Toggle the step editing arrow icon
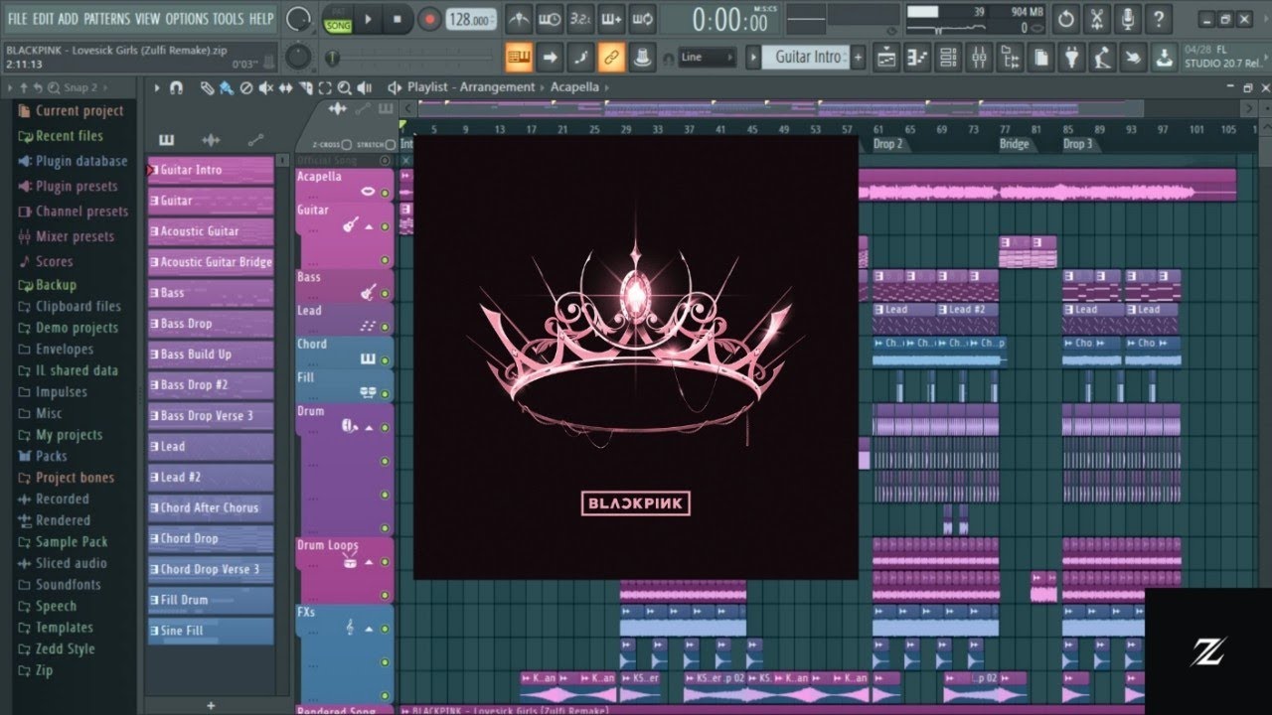 550,57
